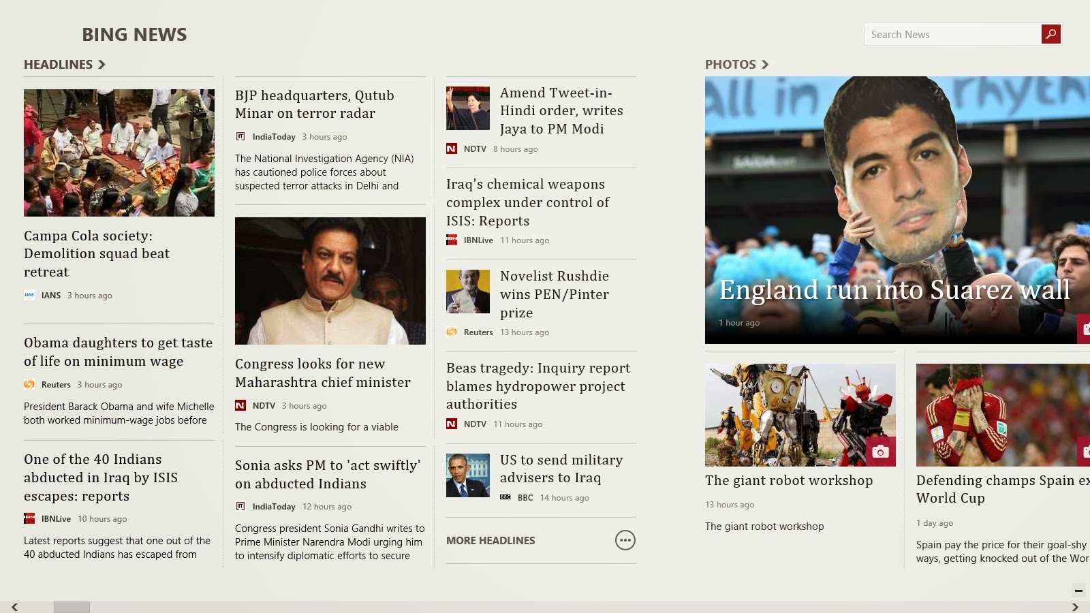Click the camera icon on the Suarez photo
The image size is (1090, 613).
click(x=1086, y=328)
